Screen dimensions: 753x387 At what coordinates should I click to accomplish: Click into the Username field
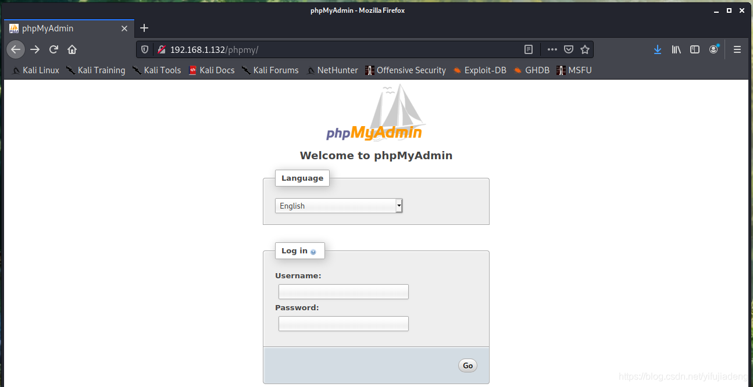(344, 292)
